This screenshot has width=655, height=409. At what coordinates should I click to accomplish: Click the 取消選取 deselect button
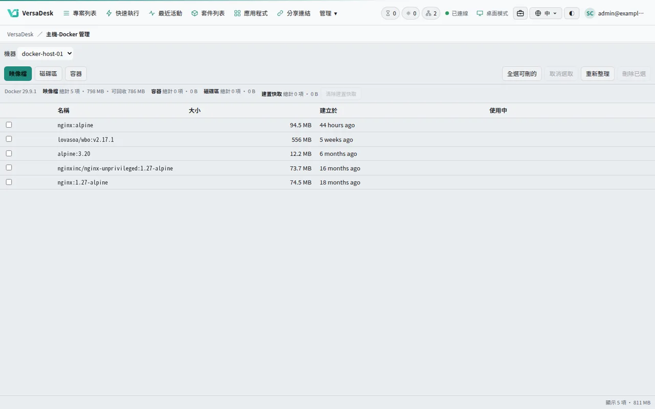(x=561, y=74)
